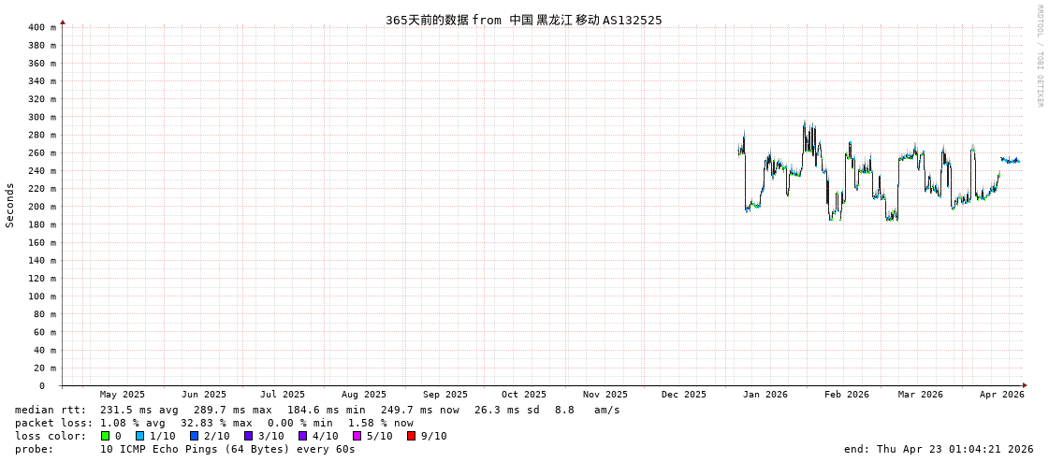The width and height of the screenshot is (1049, 462).
Task: Click the end timestamp Thu Apr 23 text
Action: (939, 449)
